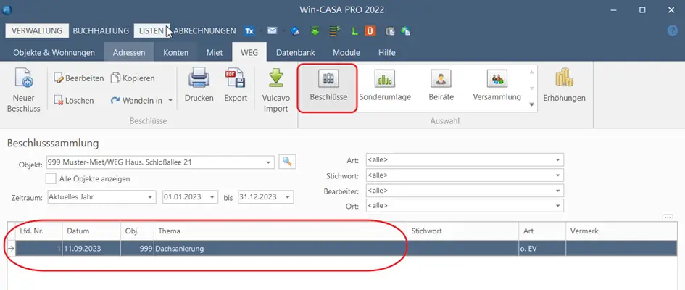Image resolution: width=685 pixels, height=290 pixels.
Task: Click the o. EV cell in Art column
Action: 542,249
